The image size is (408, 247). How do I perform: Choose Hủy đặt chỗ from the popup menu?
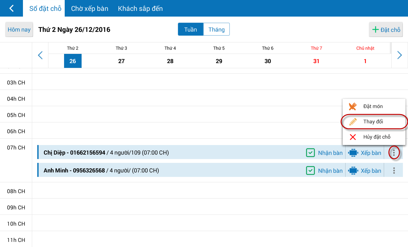(x=374, y=137)
